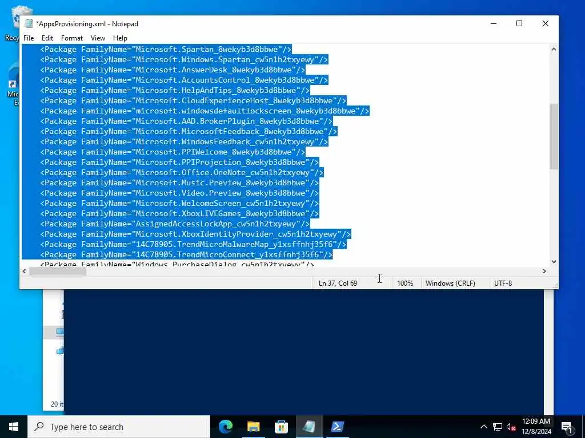Viewport: 585px width, 438px height.
Task: Click the Microsoft.Video.Preview package line
Action: point(179,193)
